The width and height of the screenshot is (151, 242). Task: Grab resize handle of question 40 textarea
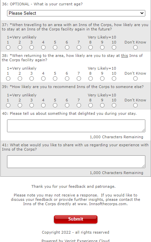coord(143,131)
